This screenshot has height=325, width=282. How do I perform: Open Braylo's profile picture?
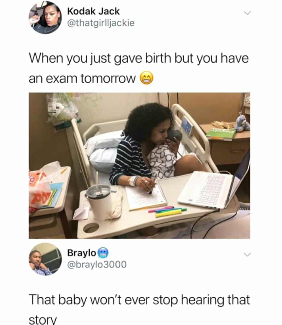point(45,259)
